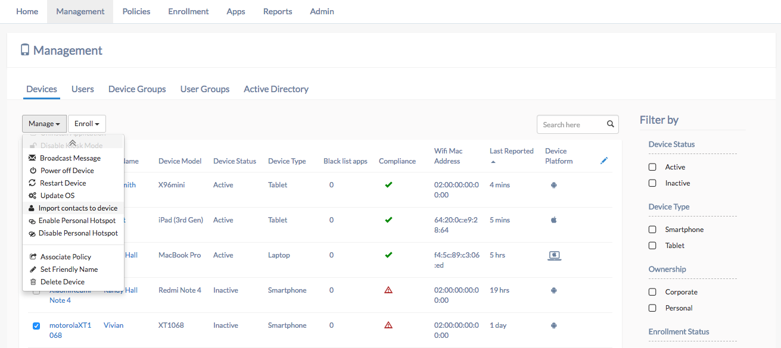This screenshot has height=348, width=781.
Task: Click the Compliance column header
Action: [397, 161]
